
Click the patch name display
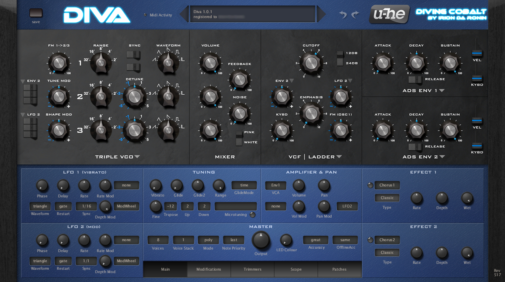click(252, 14)
